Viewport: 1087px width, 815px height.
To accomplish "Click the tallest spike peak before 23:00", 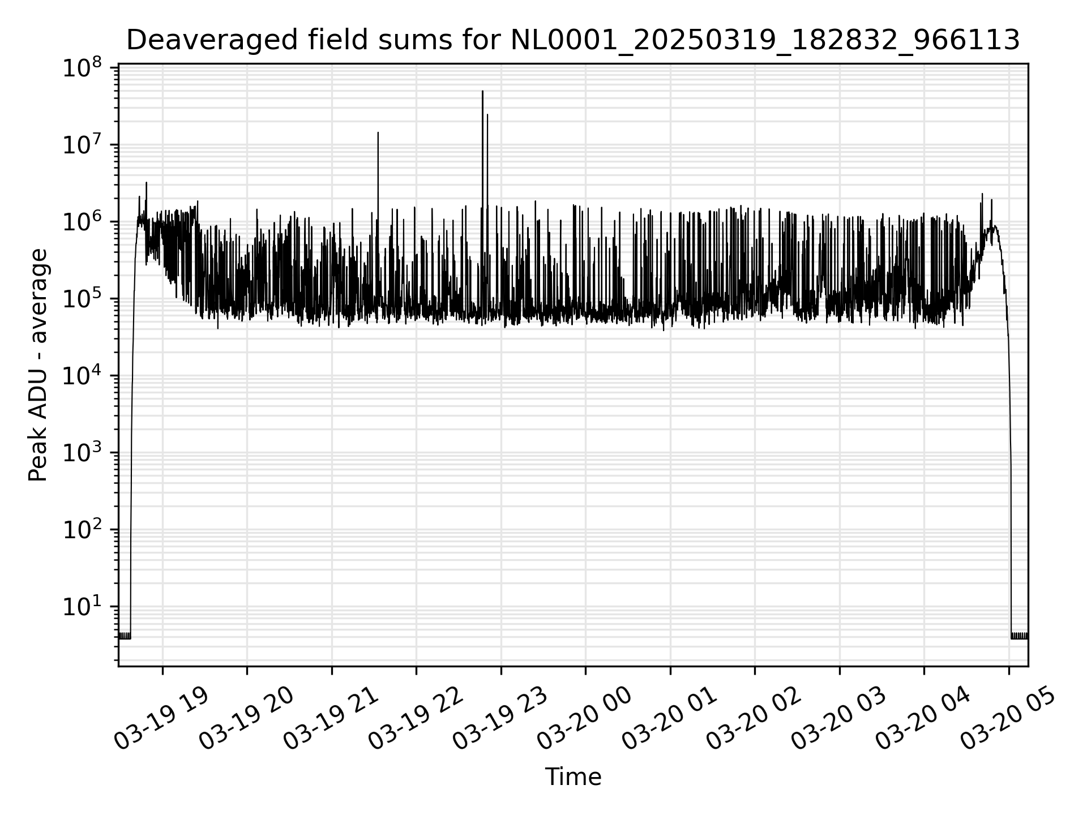I will [482, 91].
